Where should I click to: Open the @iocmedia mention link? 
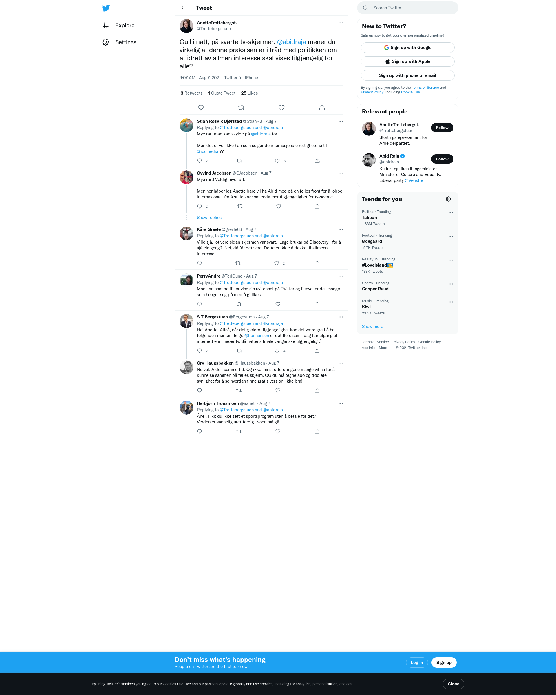[208, 151]
